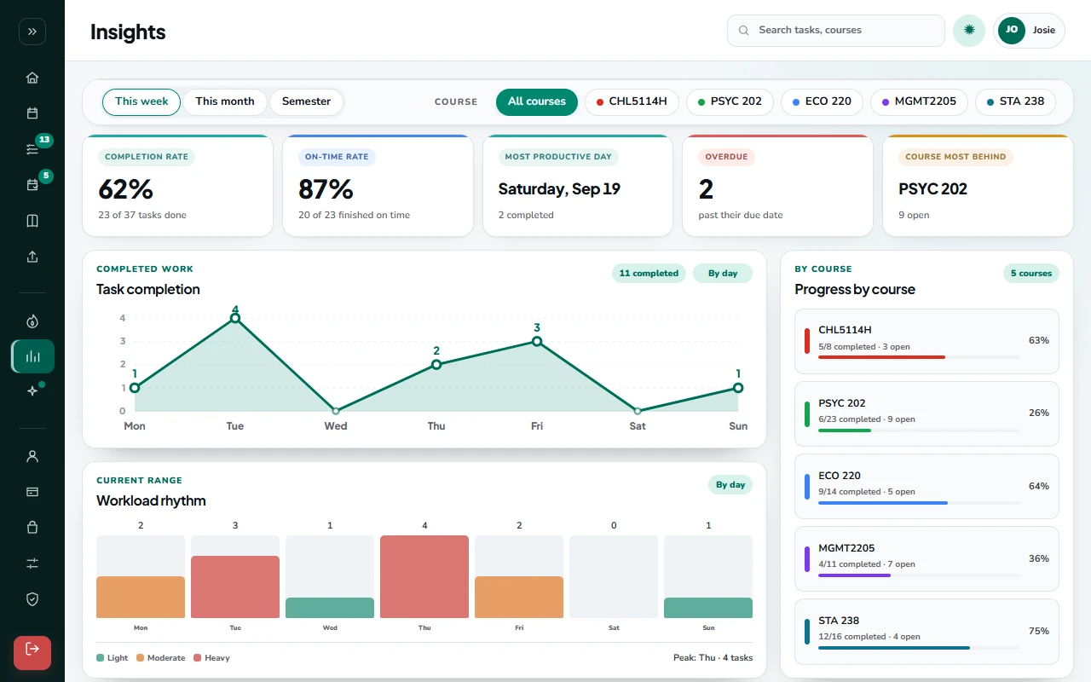
Task: Click the shopping bag icon in sidebar
Action: pos(32,528)
